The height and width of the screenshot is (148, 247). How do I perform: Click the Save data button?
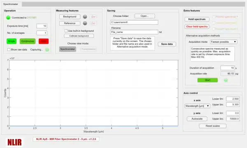167,44
